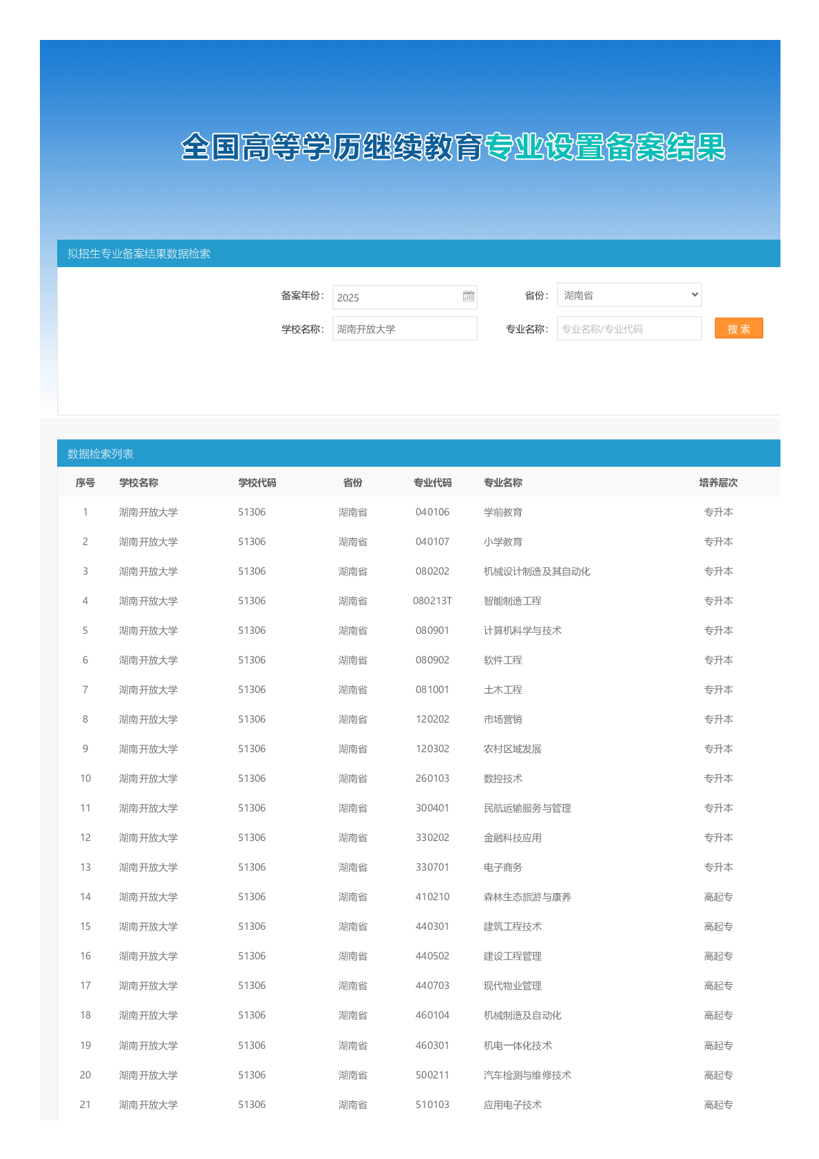Click into the 专业名称 major name field

628,329
